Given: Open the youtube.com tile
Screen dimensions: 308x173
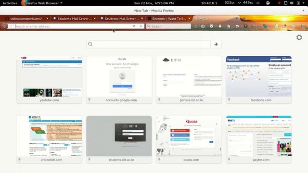Looking at the screenshot, I should (x=49, y=80).
